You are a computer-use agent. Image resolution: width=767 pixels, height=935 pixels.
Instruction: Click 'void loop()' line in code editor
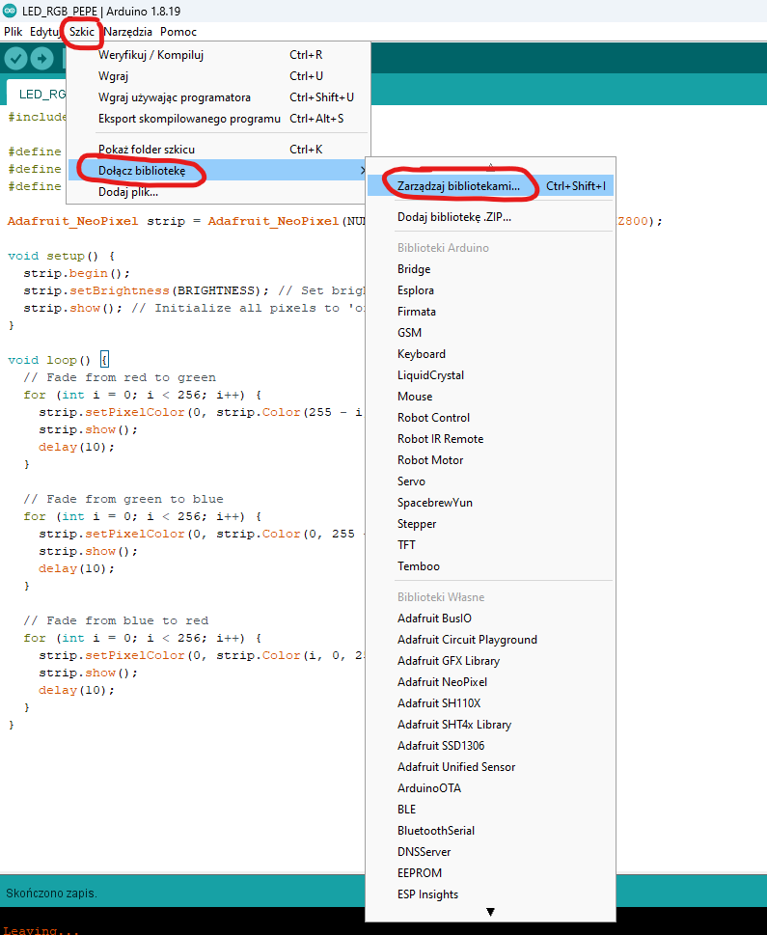[57, 360]
